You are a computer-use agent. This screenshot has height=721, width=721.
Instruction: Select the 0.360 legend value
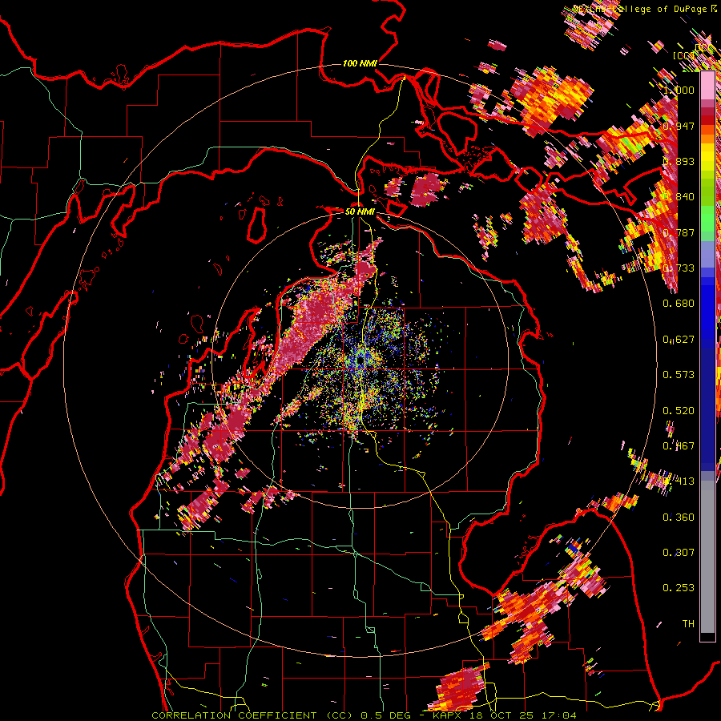(x=679, y=518)
